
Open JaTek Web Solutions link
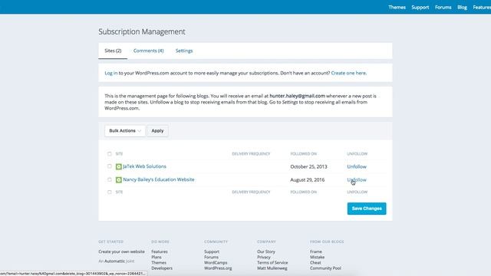(144, 166)
